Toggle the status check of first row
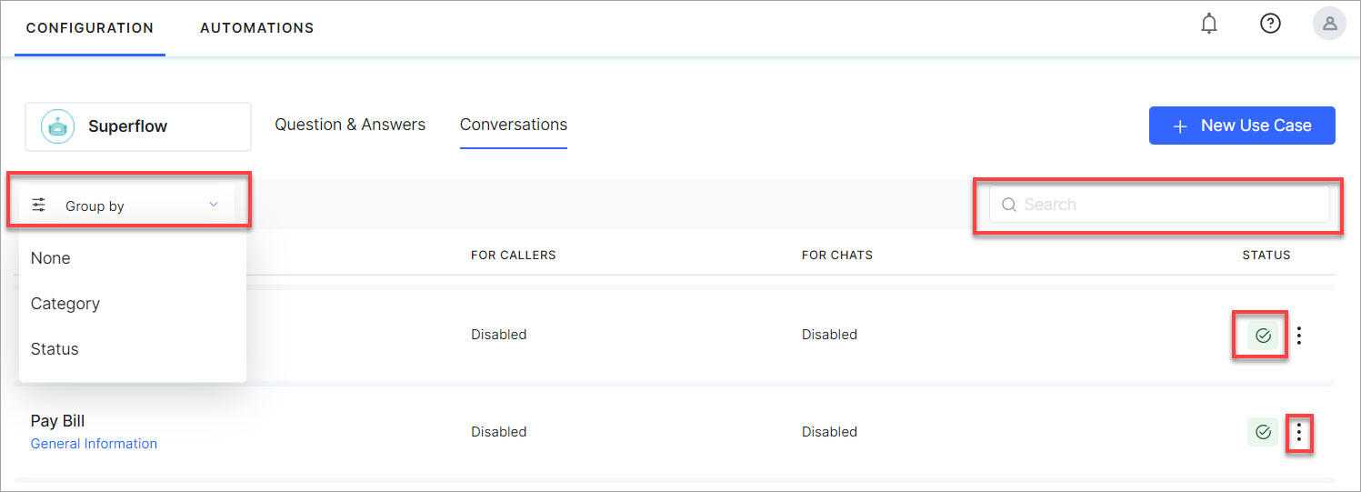The height and width of the screenshot is (492, 1361). [x=1262, y=336]
